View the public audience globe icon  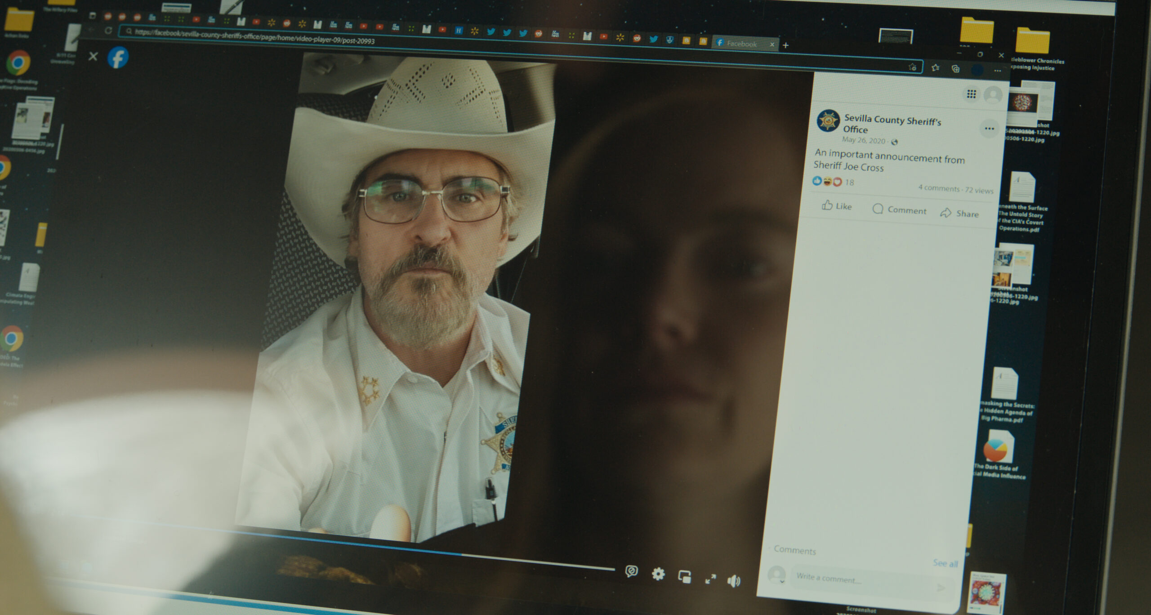[894, 142]
